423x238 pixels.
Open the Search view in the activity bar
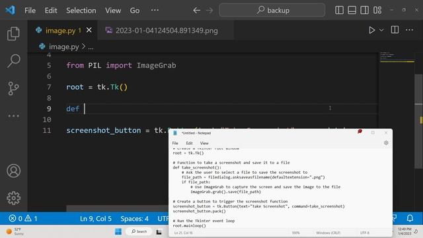pyautogui.click(x=13, y=61)
